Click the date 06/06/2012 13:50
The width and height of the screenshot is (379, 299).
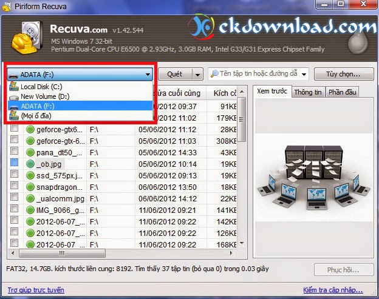[x=168, y=187]
